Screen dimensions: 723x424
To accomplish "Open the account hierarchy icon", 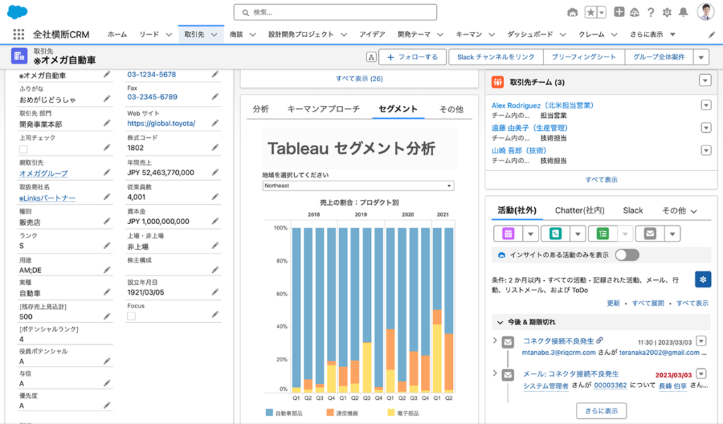I will click(371, 57).
